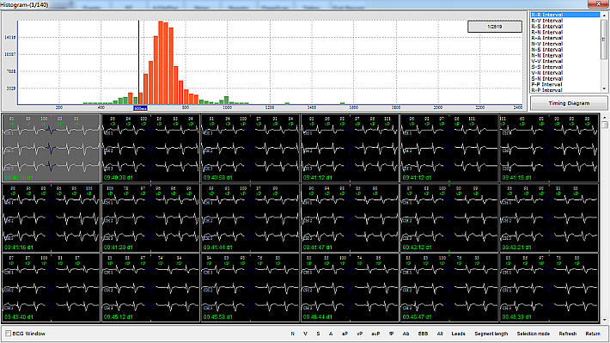Select ECG strip at 09:43:21 d1
This screenshot has width=610, height=343.
pyautogui.click(x=549, y=218)
